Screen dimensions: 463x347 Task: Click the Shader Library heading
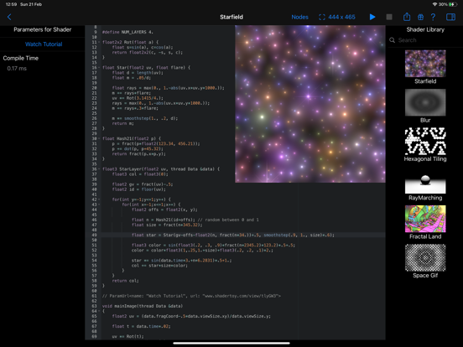click(425, 29)
